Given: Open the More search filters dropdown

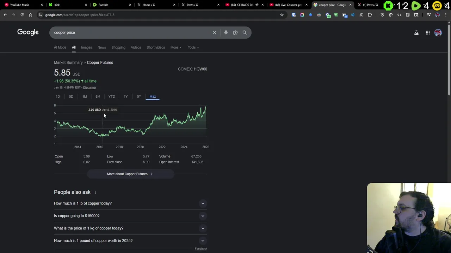Looking at the screenshot, I should (x=175, y=47).
